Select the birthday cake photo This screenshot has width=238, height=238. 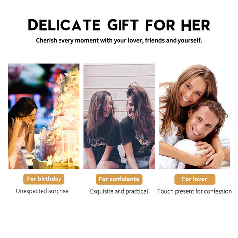tap(44, 116)
